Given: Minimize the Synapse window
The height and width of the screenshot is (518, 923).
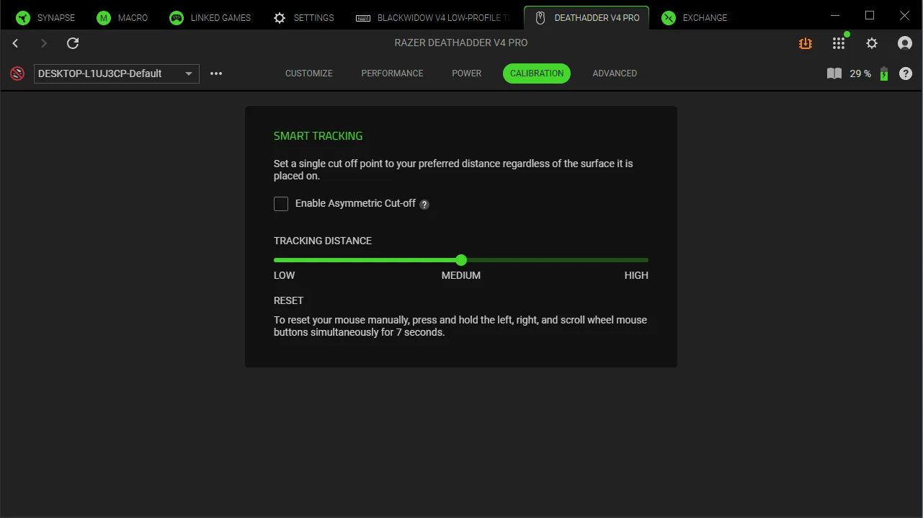Looking at the screenshot, I should point(835,15).
